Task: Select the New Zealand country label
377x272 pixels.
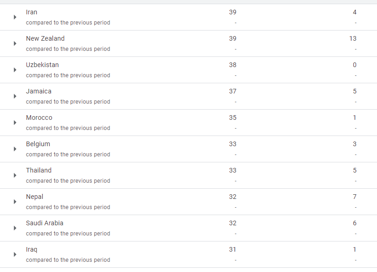Action: pos(45,38)
